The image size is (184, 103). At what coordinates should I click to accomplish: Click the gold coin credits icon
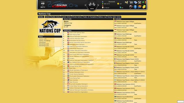[118, 4]
